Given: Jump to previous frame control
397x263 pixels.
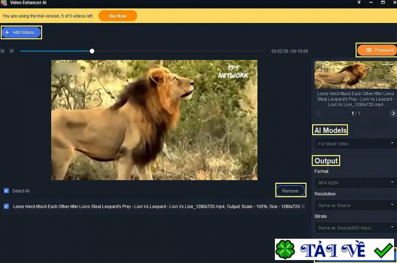Looking at the screenshot, I should point(2,51).
